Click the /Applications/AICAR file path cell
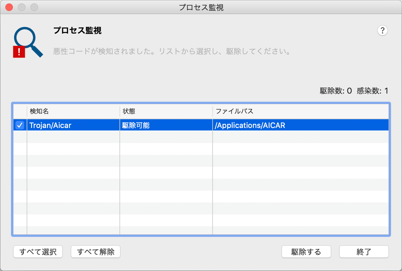The image size is (402, 271). click(301, 125)
